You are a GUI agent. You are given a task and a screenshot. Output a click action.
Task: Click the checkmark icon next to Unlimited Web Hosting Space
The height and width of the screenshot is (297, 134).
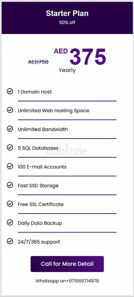click(10, 110)
